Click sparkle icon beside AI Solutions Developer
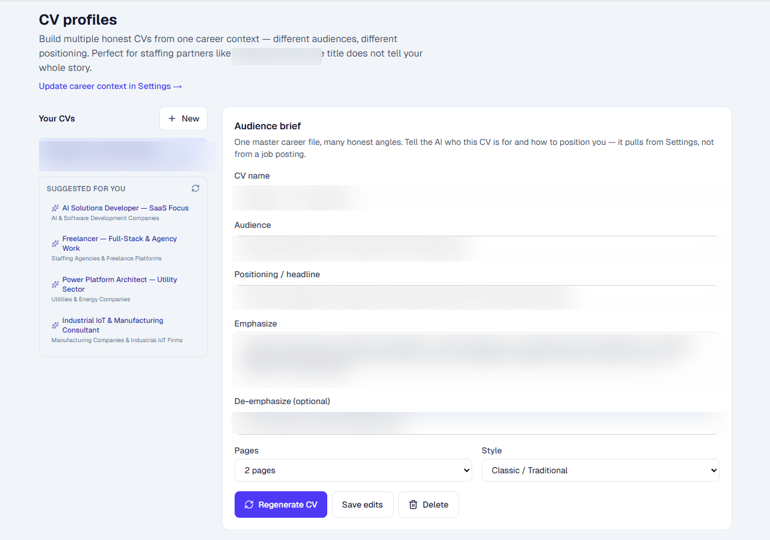The image size is (770, 540). [x=55, y=208]
